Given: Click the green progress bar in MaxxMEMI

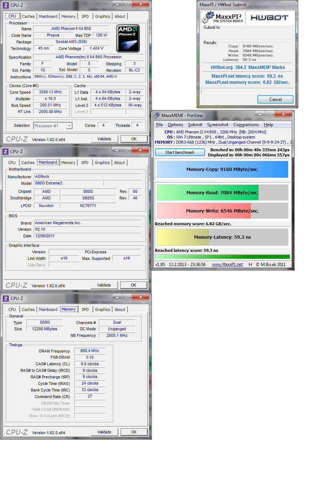Looking at the screenshot, I should [222, 257].
